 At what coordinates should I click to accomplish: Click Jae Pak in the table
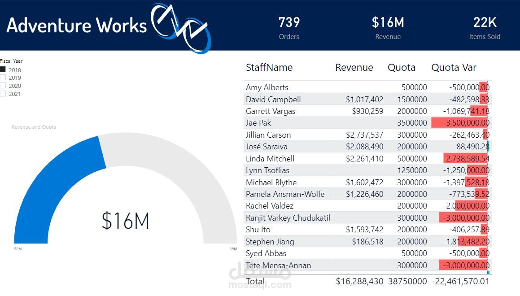[x=258, y=122]
